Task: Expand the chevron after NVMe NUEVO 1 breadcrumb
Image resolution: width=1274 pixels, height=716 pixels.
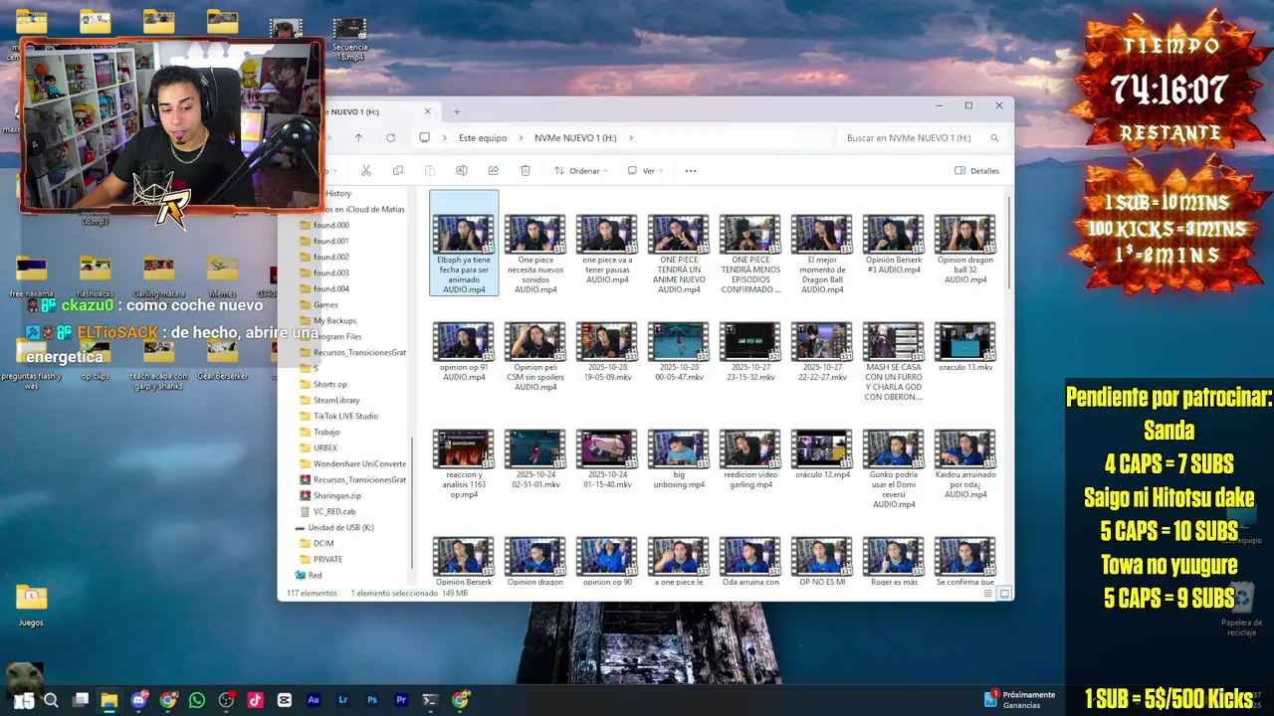Action: point(631,138)
